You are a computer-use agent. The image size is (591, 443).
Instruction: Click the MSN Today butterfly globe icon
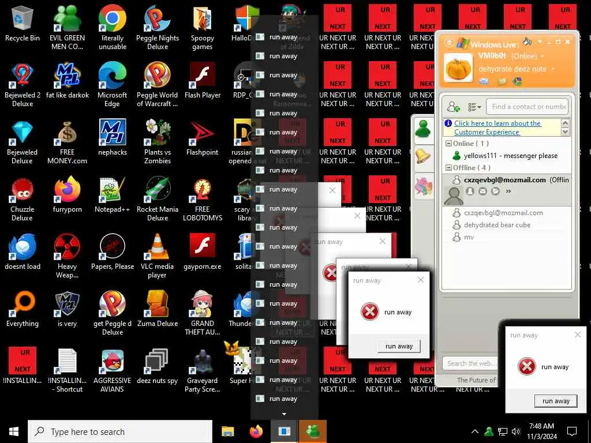click(x=517, y=81)
